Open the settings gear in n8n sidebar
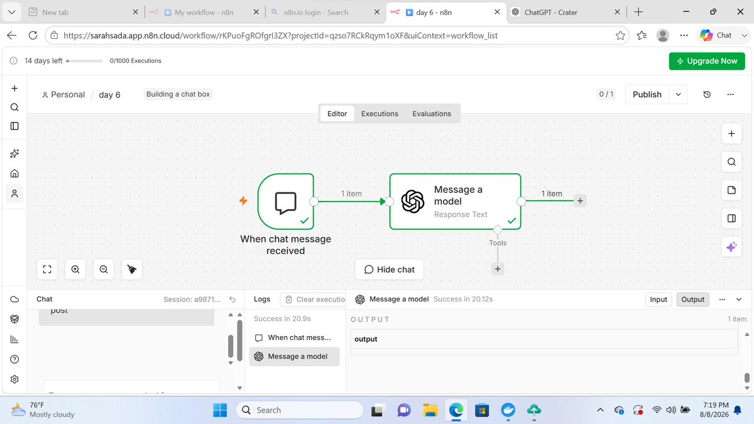The height and width of the screenshot is (424, 754). click(x=14, y=379)
